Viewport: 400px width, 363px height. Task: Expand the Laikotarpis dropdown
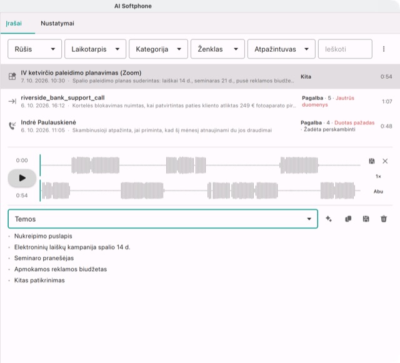click(95, 49)
